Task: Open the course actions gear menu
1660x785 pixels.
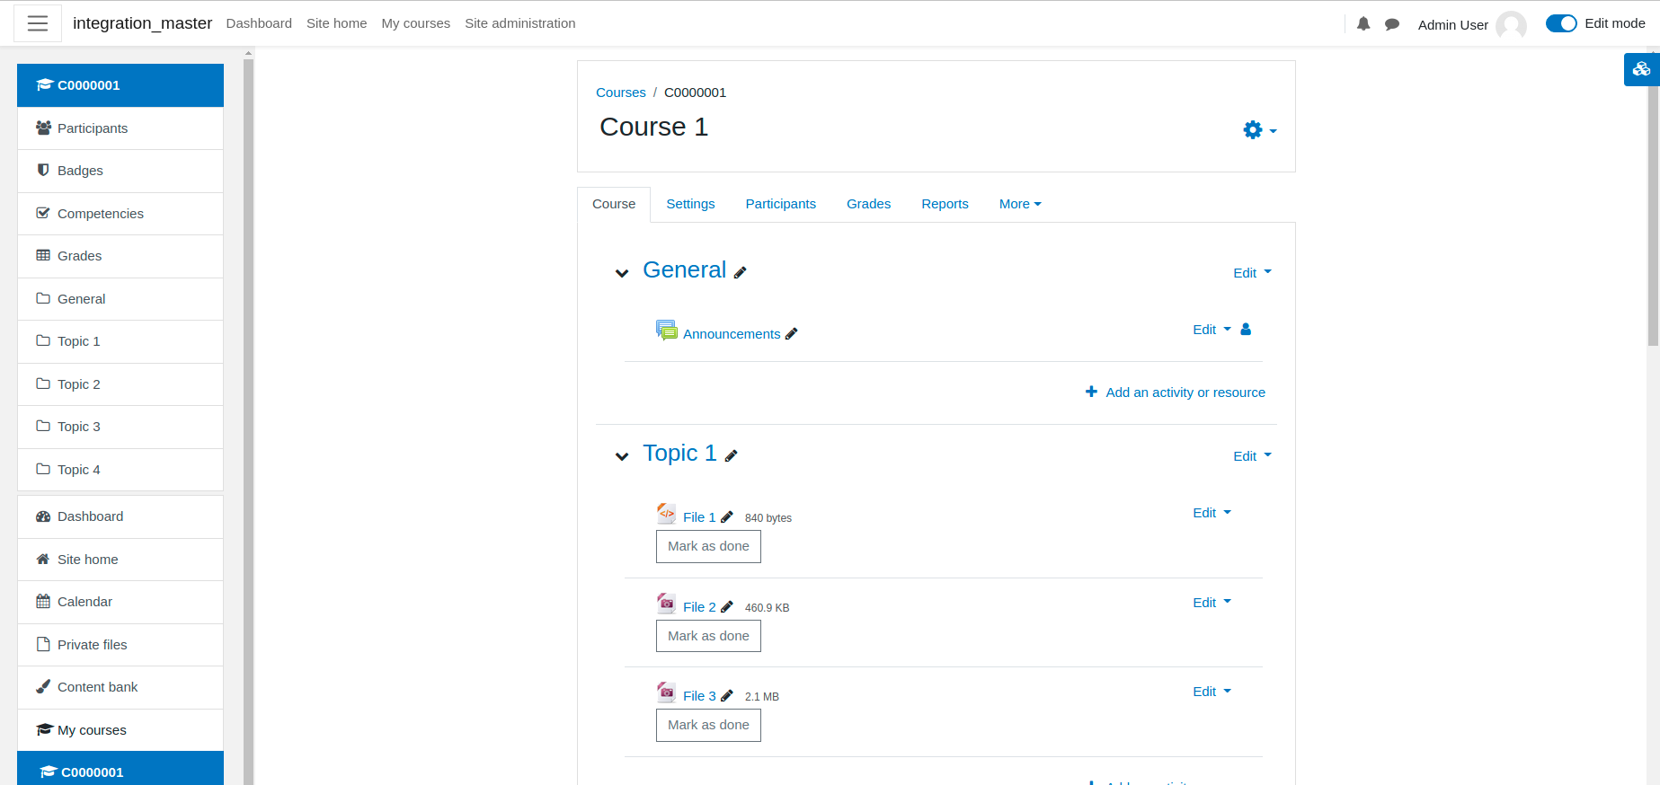Action: (1259, 130)
